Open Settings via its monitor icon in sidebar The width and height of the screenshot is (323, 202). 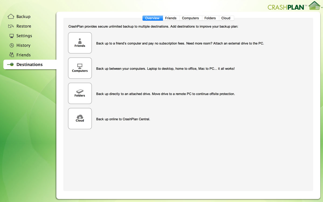coord(11,36)
